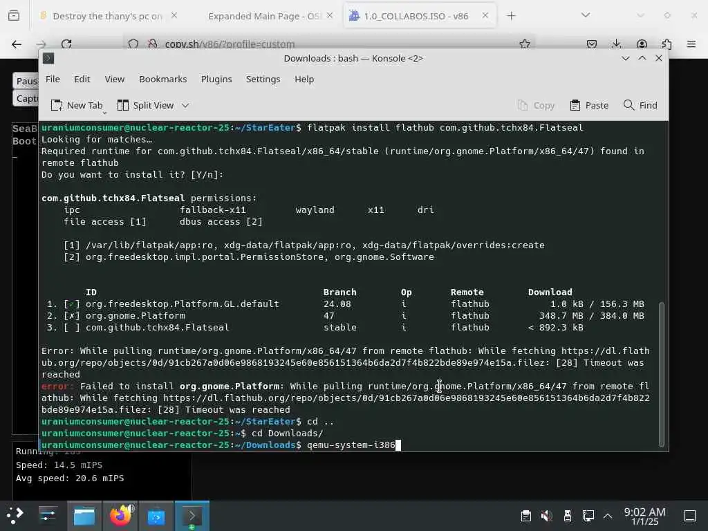Open the Firefox list all tabs chevron
The width and height of the screenshot is (708, 531).
586,15
